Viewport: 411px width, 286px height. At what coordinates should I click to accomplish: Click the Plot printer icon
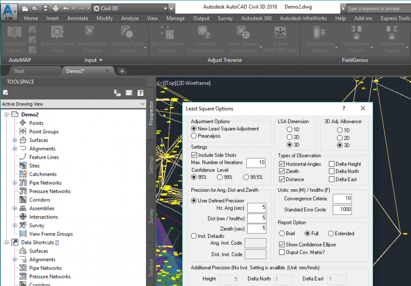pos(55,8)
